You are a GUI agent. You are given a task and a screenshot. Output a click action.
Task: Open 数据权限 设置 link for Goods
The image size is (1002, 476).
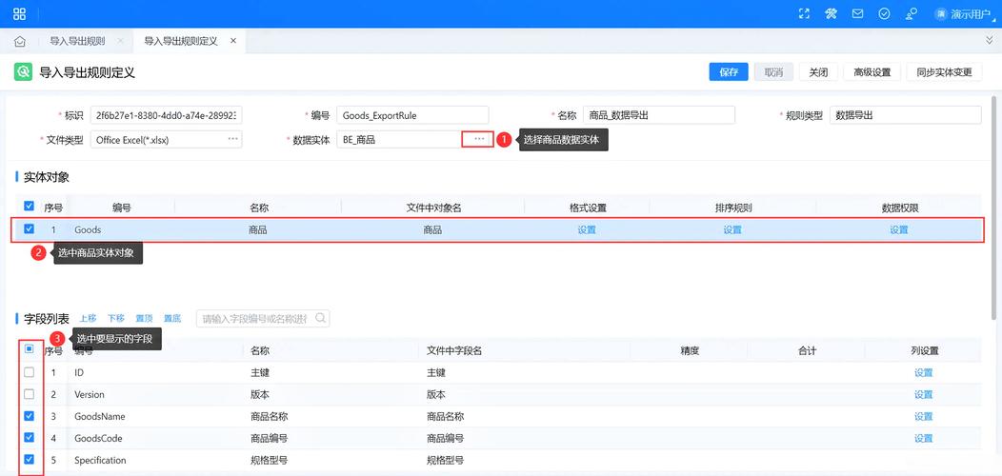898,230
